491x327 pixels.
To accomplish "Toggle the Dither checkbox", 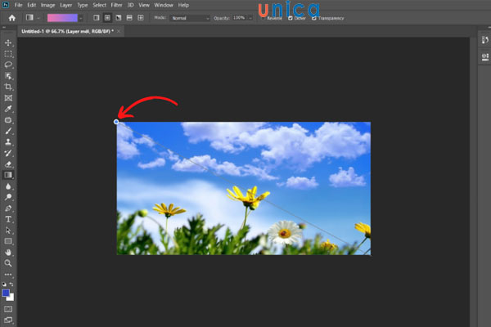I will point(291,18).
